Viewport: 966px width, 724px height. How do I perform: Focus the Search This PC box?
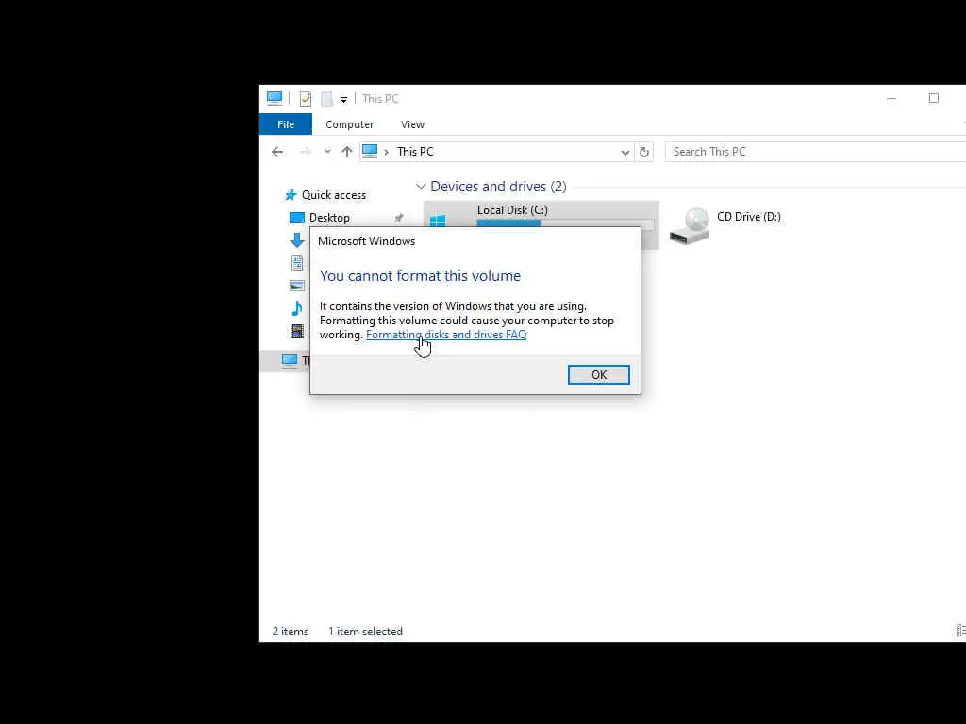pos(815,152)
